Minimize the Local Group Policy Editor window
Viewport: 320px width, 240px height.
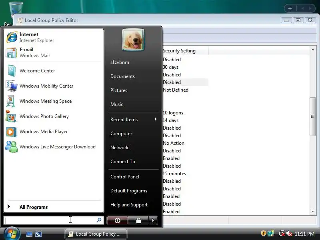coord(286,20)
